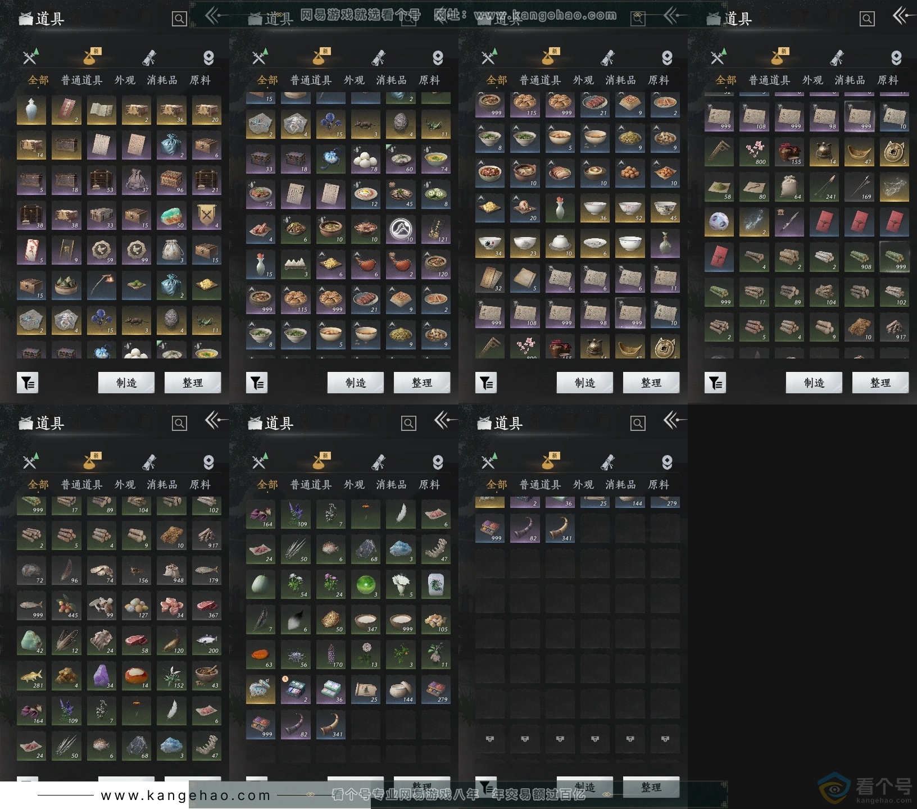Open the filter menu beside third panel's 制造

click(x=486, y=383)
